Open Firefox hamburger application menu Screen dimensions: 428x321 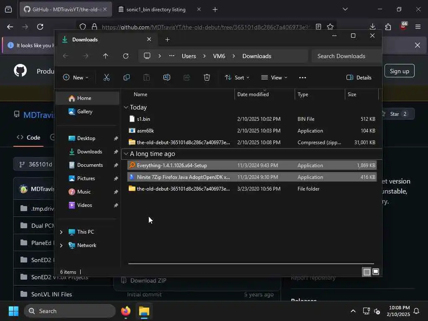tap(418, 26)
